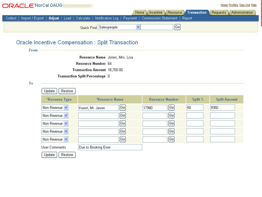This screenshot has height=197, width=262.
Task: Click the Resource Number Go button in second row
Action: [171, 115]
